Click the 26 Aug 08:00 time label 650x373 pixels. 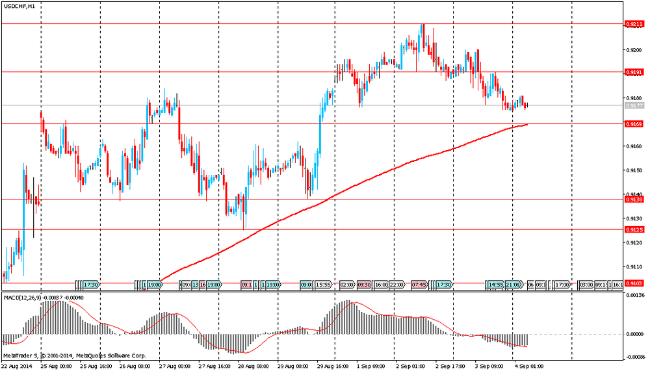click(x=135, y=367)
